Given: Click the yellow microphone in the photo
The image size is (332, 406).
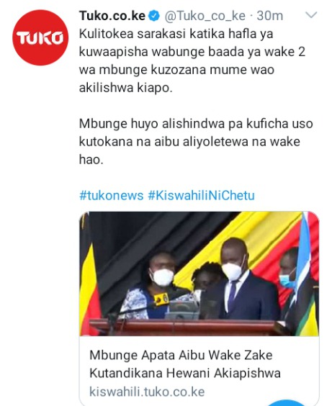Looking at the screenshot, I should 162,299.
